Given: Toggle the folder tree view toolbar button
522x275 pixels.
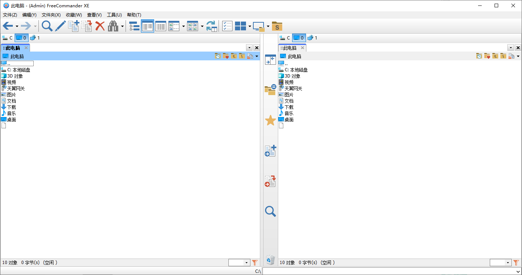Looking at the screenshot, I should point(134,26).
